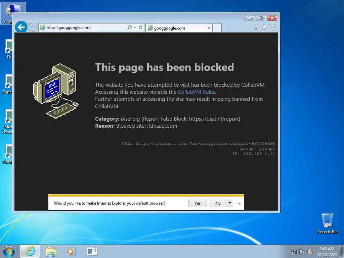Click Yes to make IE default browser
The width and height of the screenshot is (344, 258).
click(x=198, y=203)
